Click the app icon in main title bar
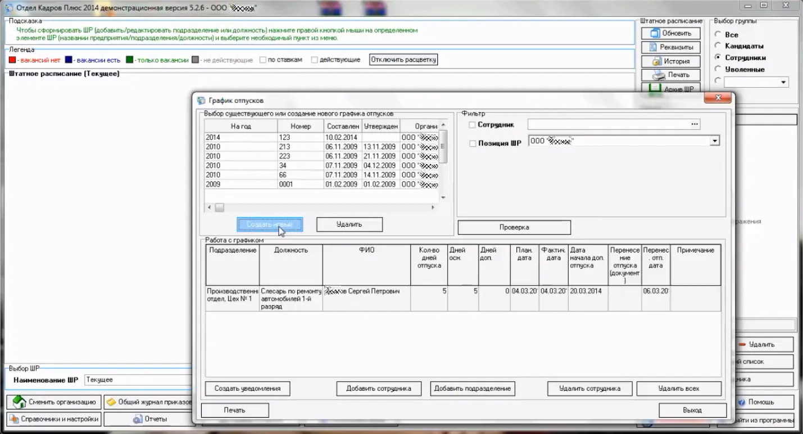Screen dimensions: 803x434 pos(8,8)
